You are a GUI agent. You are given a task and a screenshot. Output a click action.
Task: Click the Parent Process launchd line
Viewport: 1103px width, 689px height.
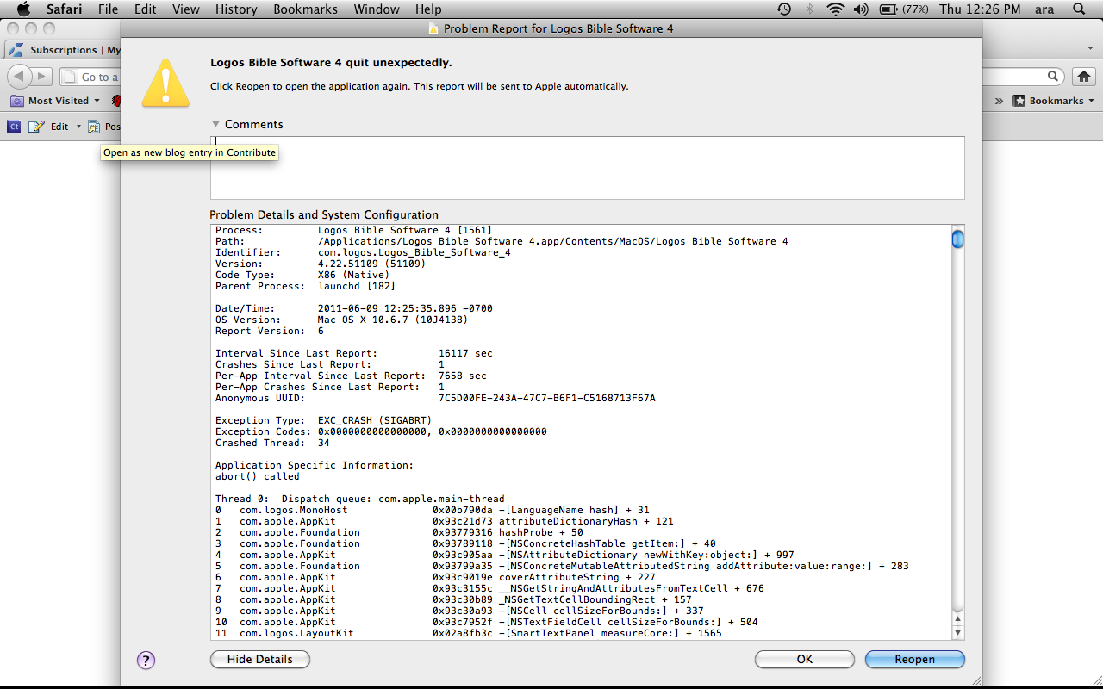point(305,286)
